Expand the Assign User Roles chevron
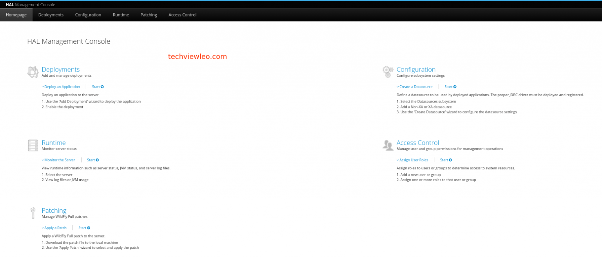This screenshot has height=257, width=602. [398, 160]
